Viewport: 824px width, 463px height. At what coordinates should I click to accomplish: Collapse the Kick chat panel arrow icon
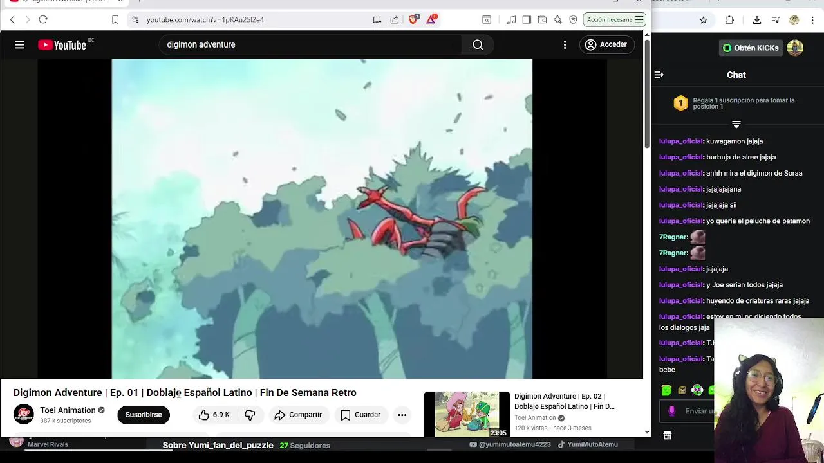tap(659, 75)
